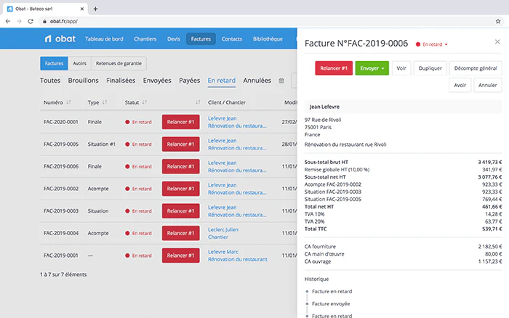Sort by Statut column arrows

[x=145, y=102]
